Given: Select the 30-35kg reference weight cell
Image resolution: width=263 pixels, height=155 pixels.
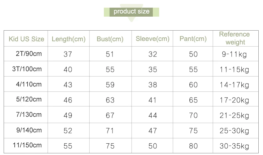Looking at the screenshot, I should point(234,146).
